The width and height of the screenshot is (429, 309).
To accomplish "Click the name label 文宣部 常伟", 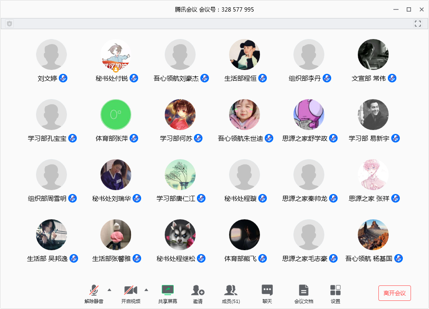I will point(369,79).
